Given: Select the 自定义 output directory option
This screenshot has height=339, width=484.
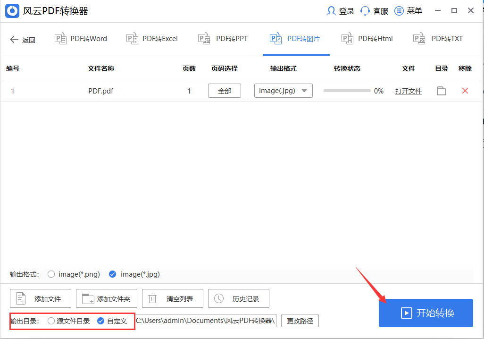Looking at the screenshot, I should (x=100, y=321).
